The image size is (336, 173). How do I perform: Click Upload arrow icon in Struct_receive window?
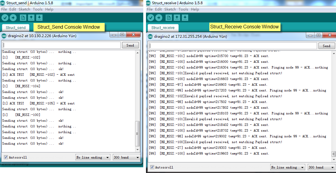pyautogui.click(x=159, y=18)
